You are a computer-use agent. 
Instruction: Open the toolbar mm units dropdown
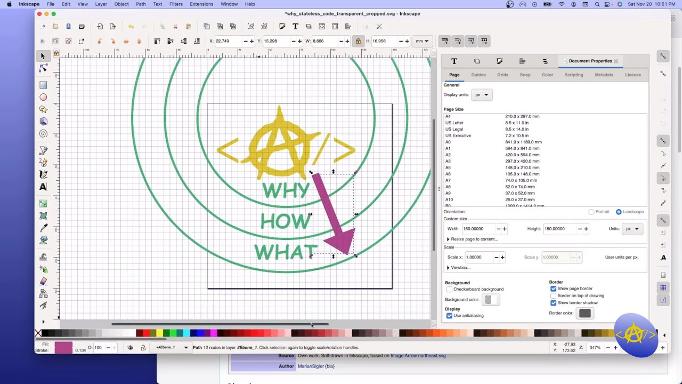pos(422,41)
